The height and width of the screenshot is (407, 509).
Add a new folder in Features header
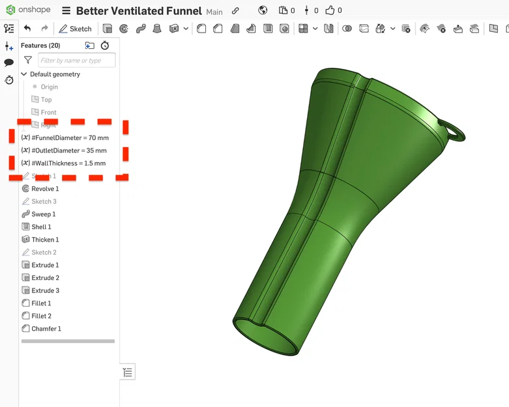89,46
